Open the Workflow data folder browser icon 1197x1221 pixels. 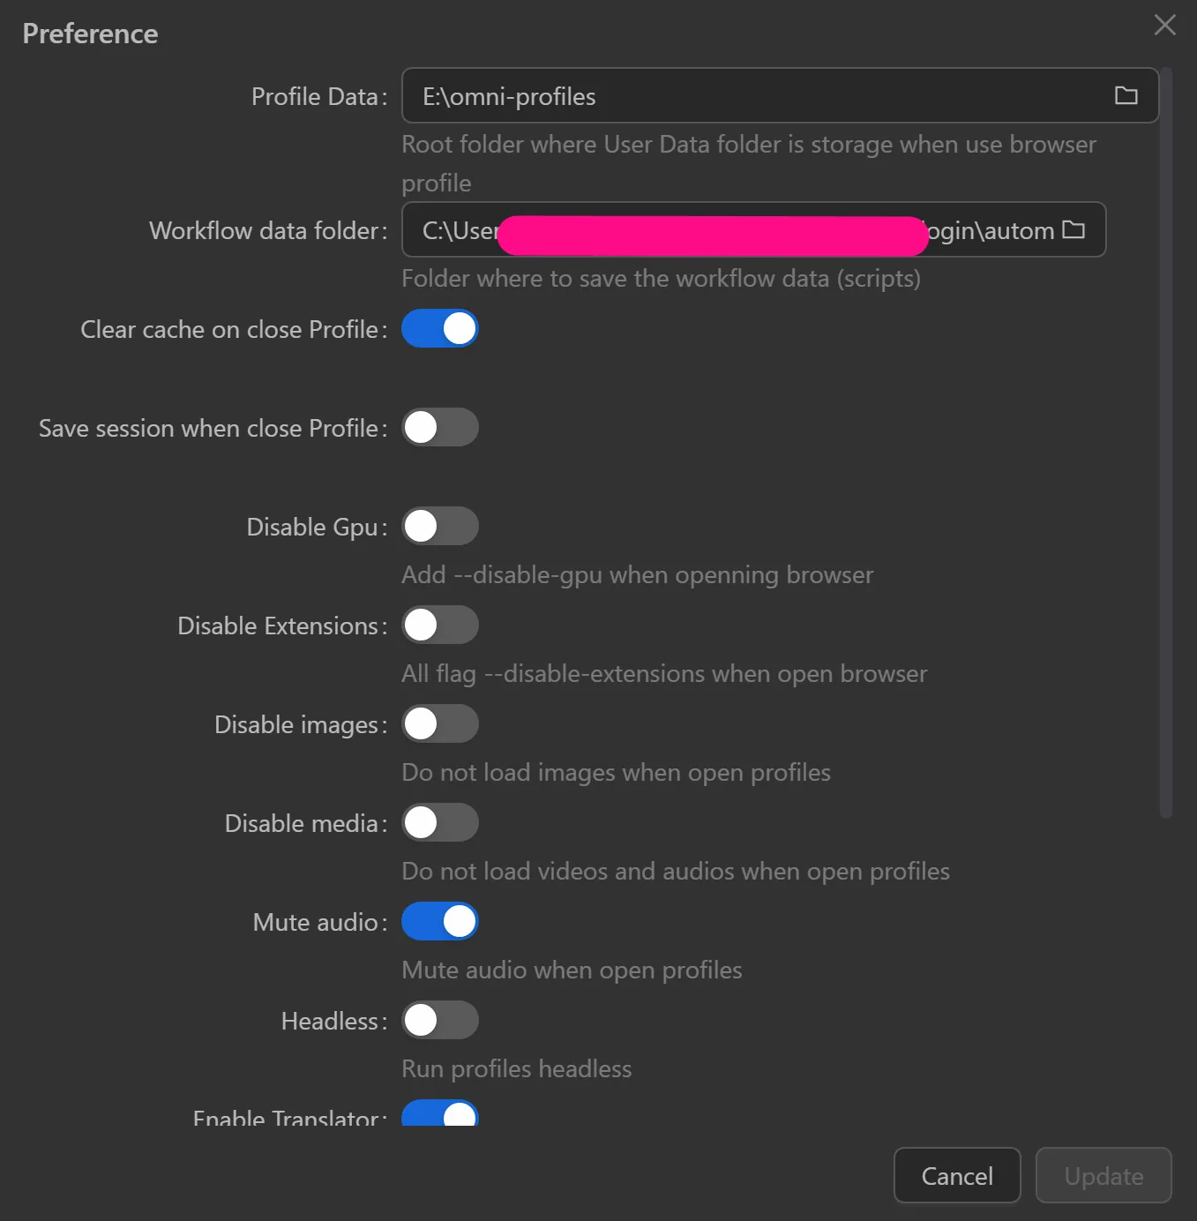pos(1074,229)
